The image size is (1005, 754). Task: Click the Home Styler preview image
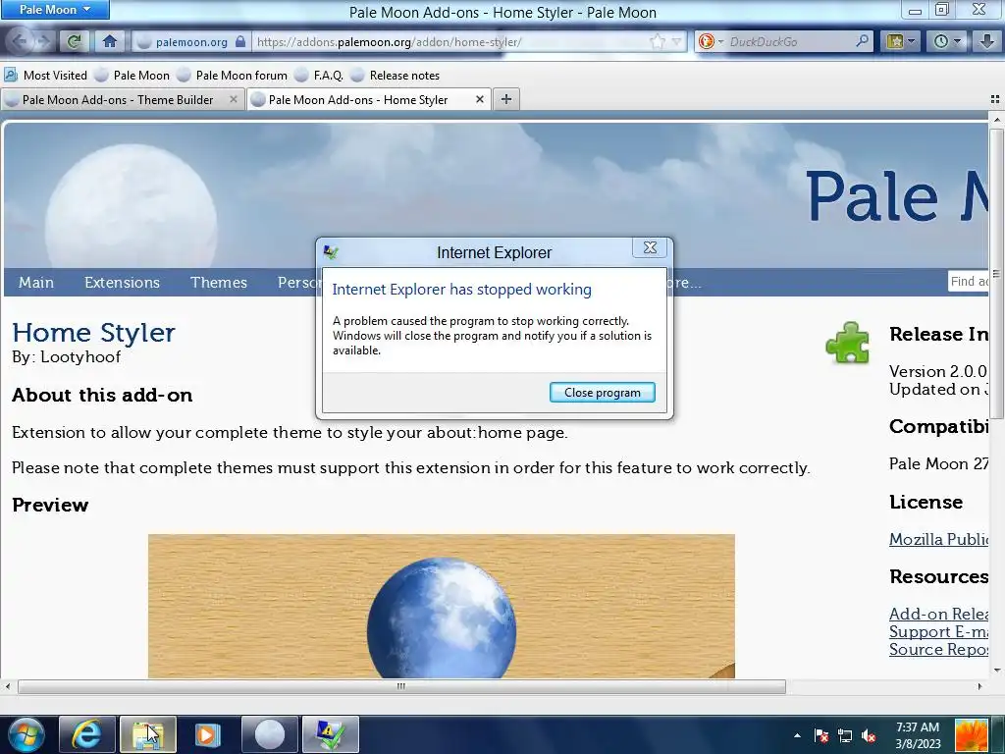441,606
